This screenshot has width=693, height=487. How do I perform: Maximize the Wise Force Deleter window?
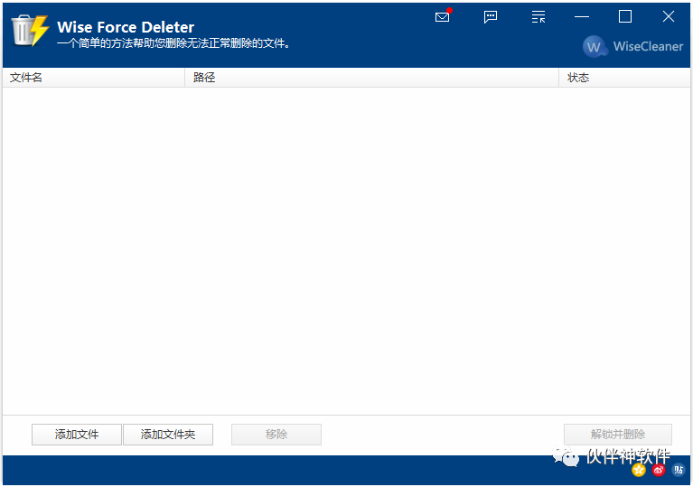coord(625,17)
